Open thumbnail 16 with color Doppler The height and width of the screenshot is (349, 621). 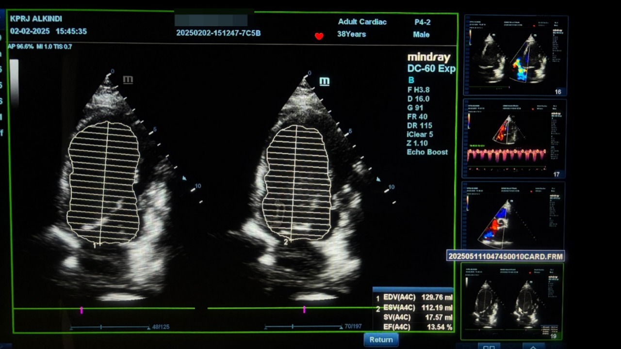tap(515, 55)
